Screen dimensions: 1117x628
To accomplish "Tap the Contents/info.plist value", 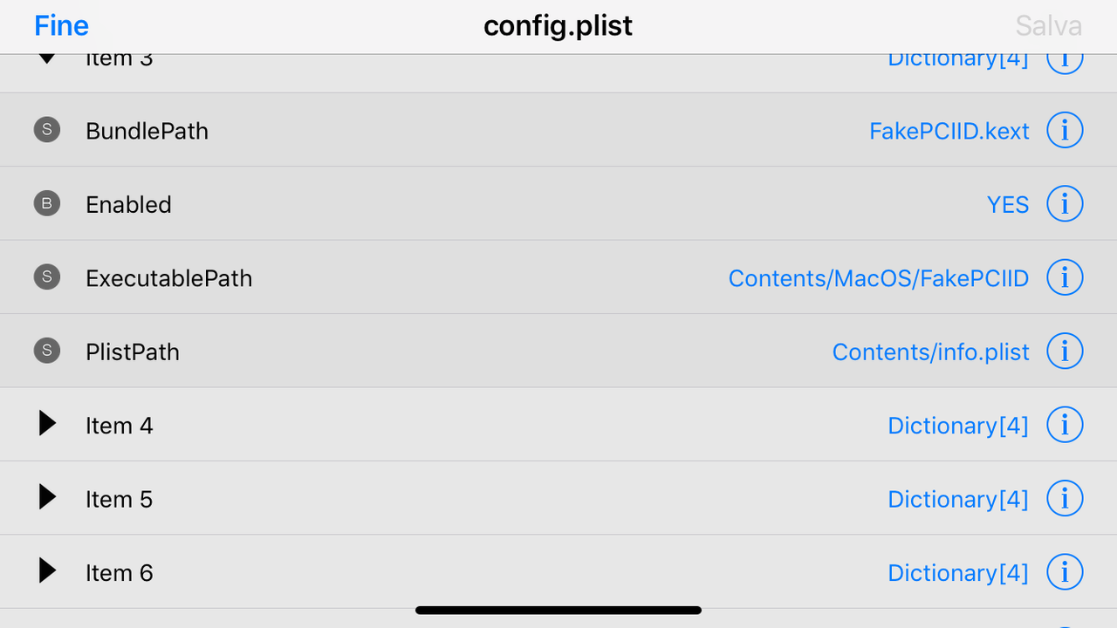I will tap(930, 352).
